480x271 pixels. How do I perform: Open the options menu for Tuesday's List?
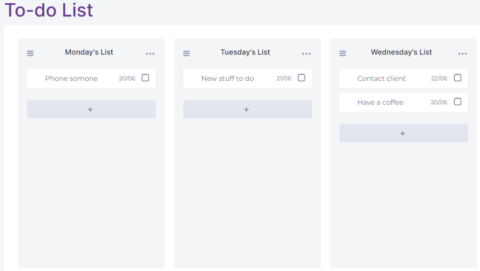pos(307,53)
